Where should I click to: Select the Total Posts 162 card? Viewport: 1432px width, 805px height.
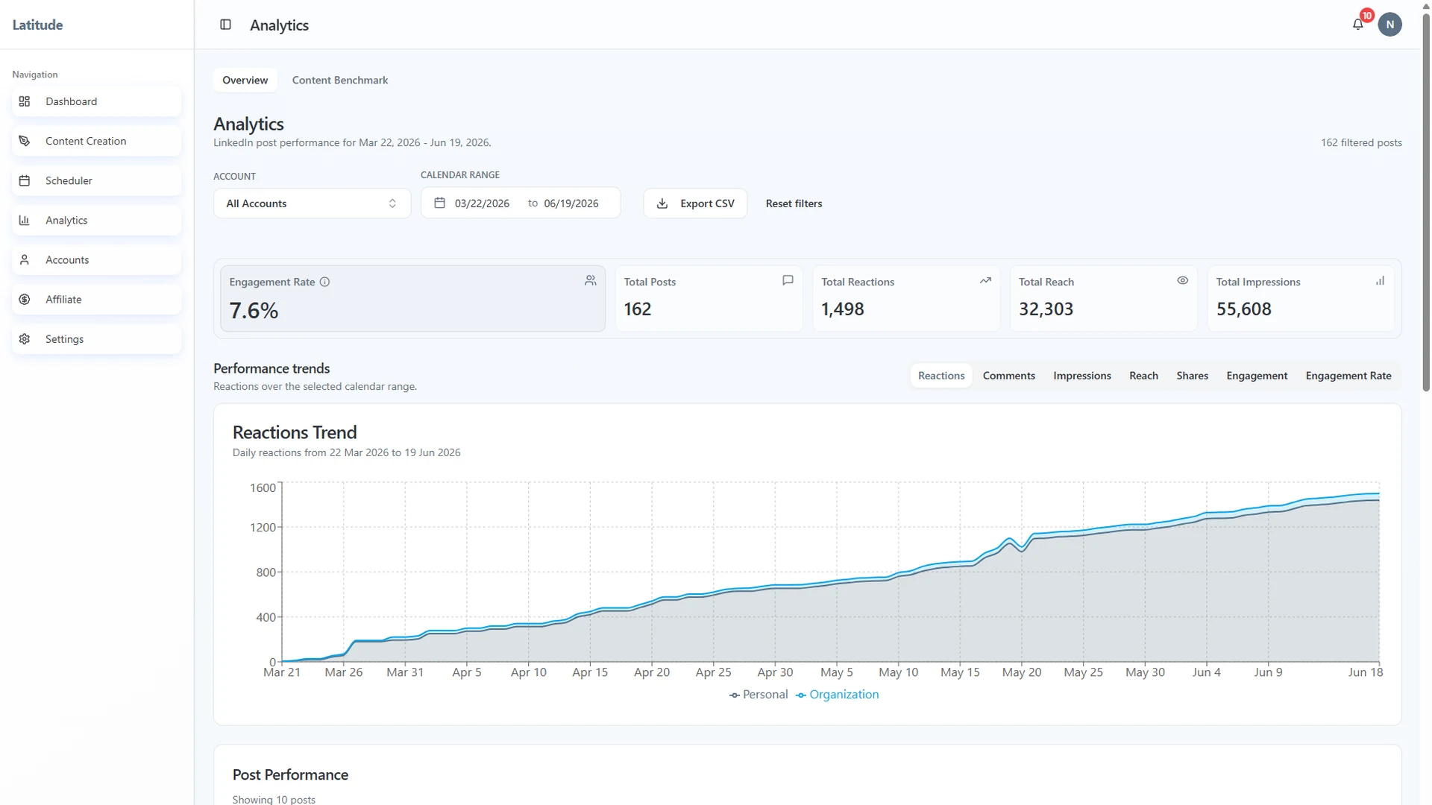coord(709,298)
